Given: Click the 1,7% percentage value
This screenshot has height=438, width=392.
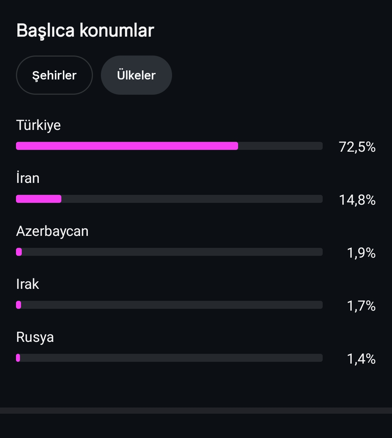Looking at the screenshot, I should pyautogui.click(x=361, y=306).
